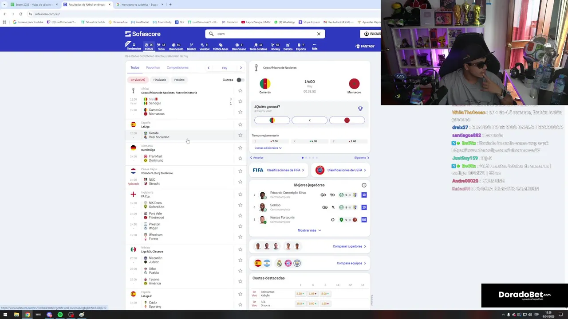Viewport: 568px width, 319px height.
Task: Go to previous day arrow
Action: (208, 68)
